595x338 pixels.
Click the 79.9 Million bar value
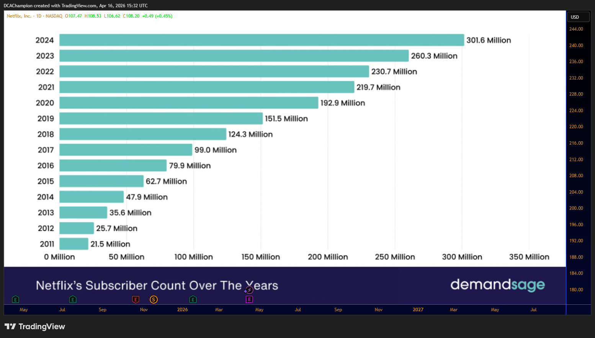pyautogui.click(x=190, y=166)
